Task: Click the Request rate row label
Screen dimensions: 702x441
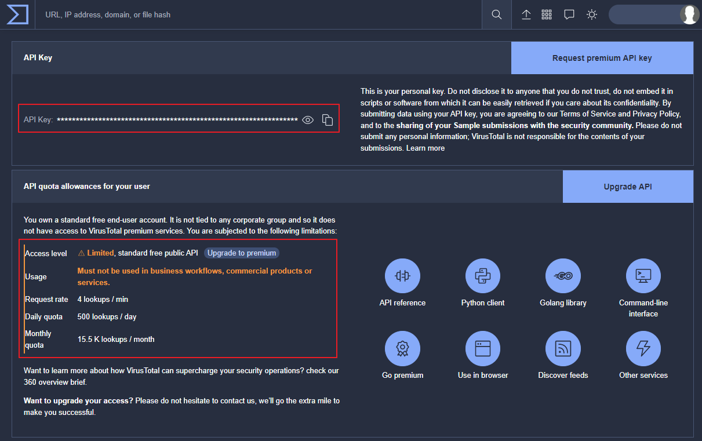Action: click(x=46, y=300)
